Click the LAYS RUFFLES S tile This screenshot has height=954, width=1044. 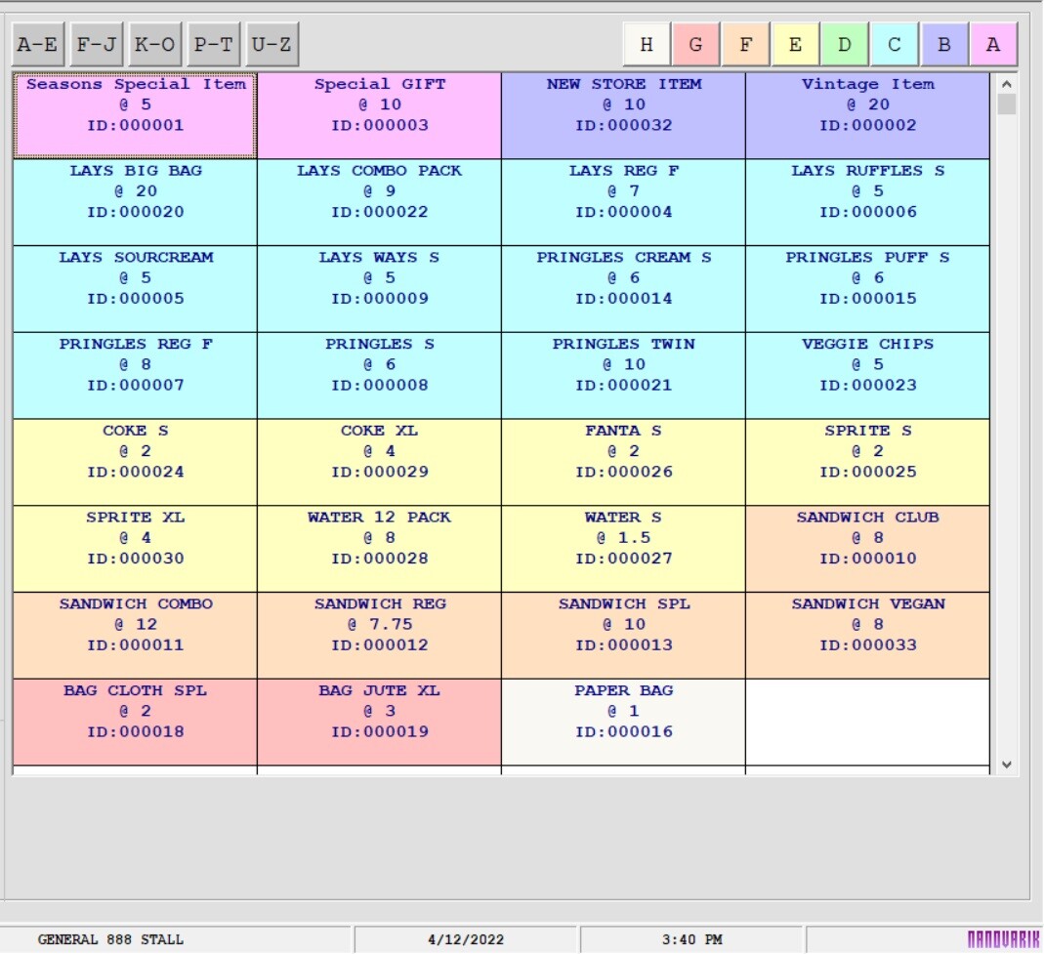pos(868,202)
